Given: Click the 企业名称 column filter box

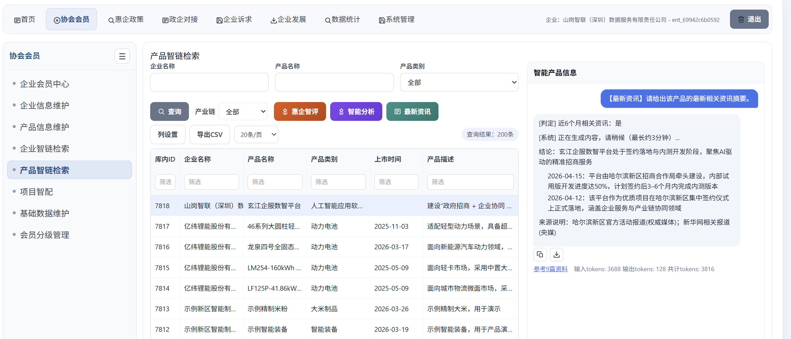Looking at the screenshot, I should [212, 182].
